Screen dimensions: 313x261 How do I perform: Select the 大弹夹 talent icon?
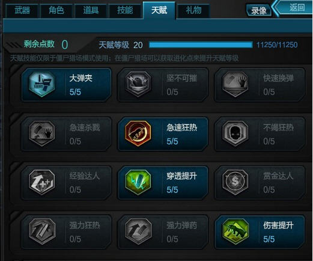pyautogui.click(x=41, y=84)
